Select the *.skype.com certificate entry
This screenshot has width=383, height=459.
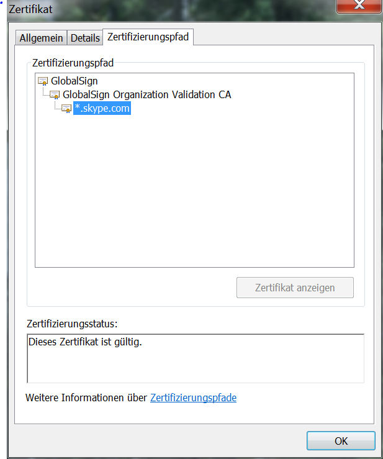click(102, 108)
